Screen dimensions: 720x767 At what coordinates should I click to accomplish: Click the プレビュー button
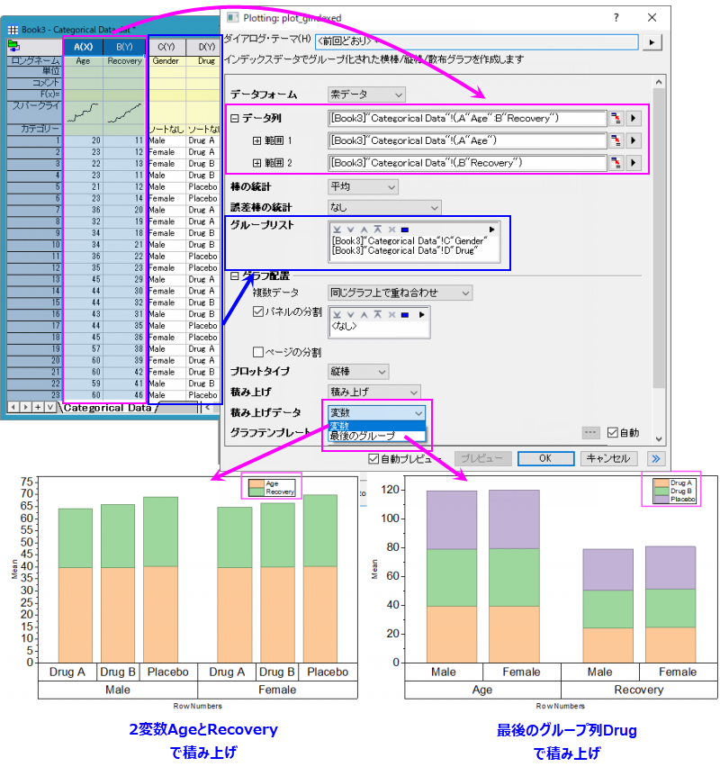tap(482, 459)
